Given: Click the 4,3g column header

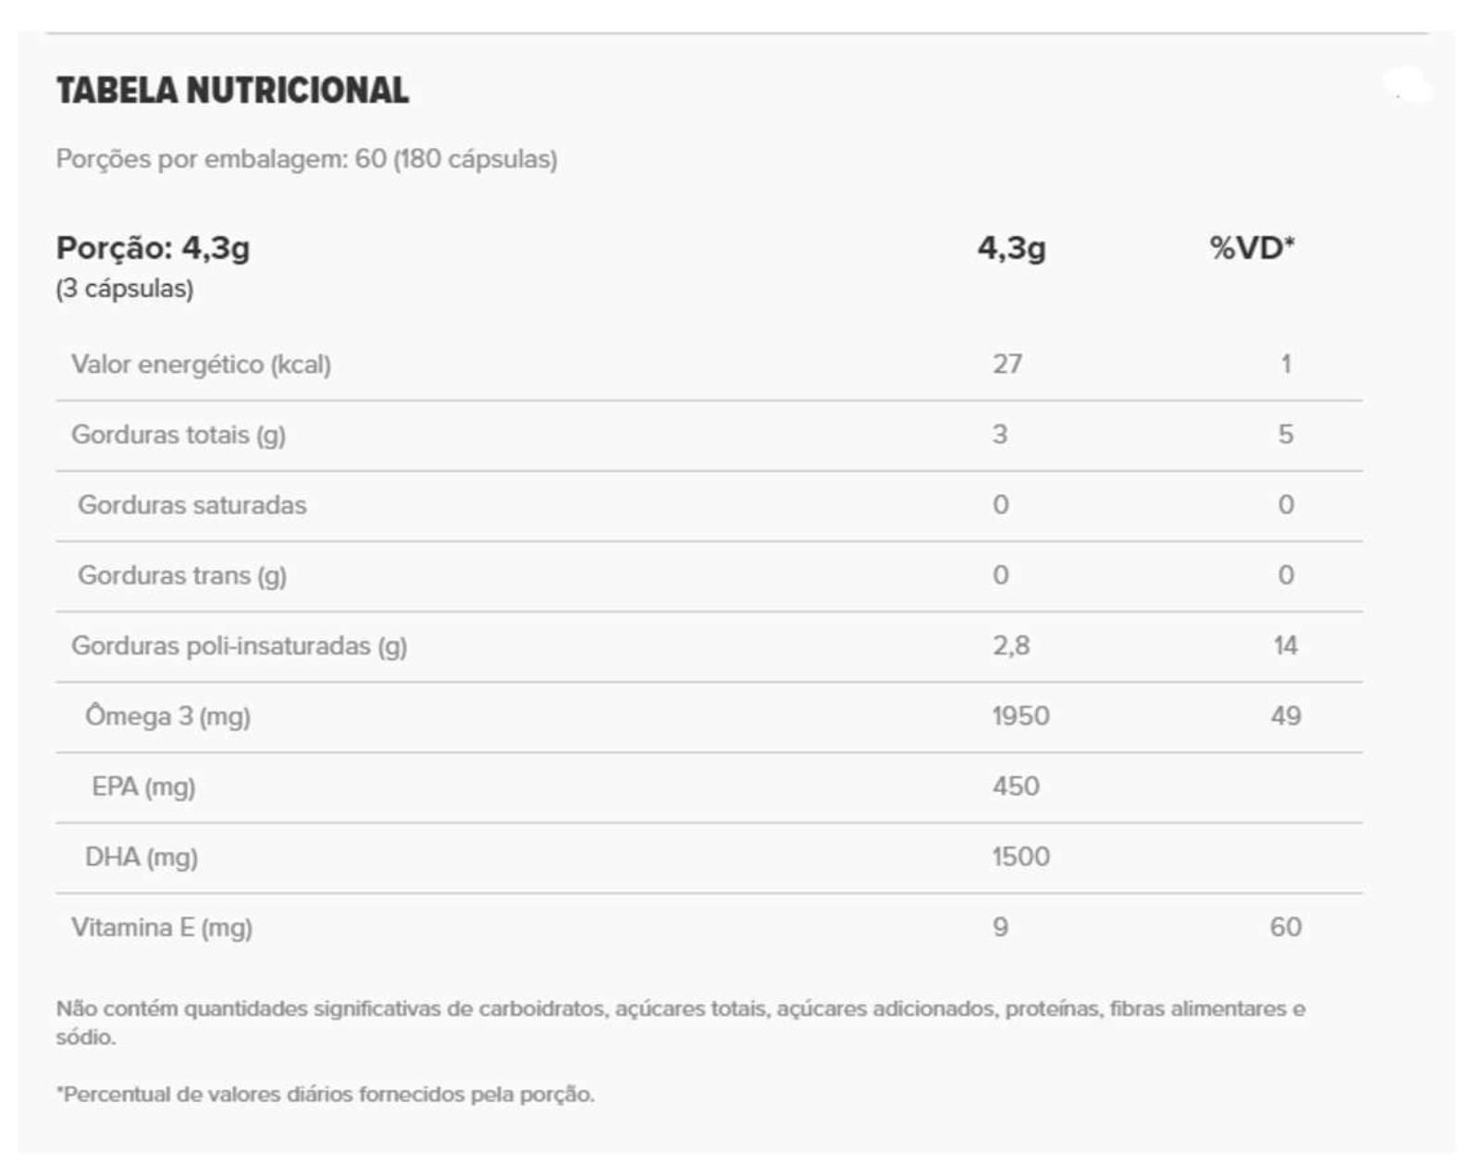Looking at the screenshot, I should coord(1011,248).
